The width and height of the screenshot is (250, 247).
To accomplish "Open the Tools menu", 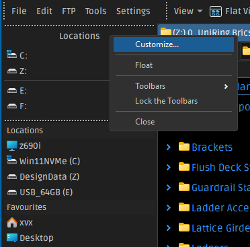I will click(x=96, y=11).
